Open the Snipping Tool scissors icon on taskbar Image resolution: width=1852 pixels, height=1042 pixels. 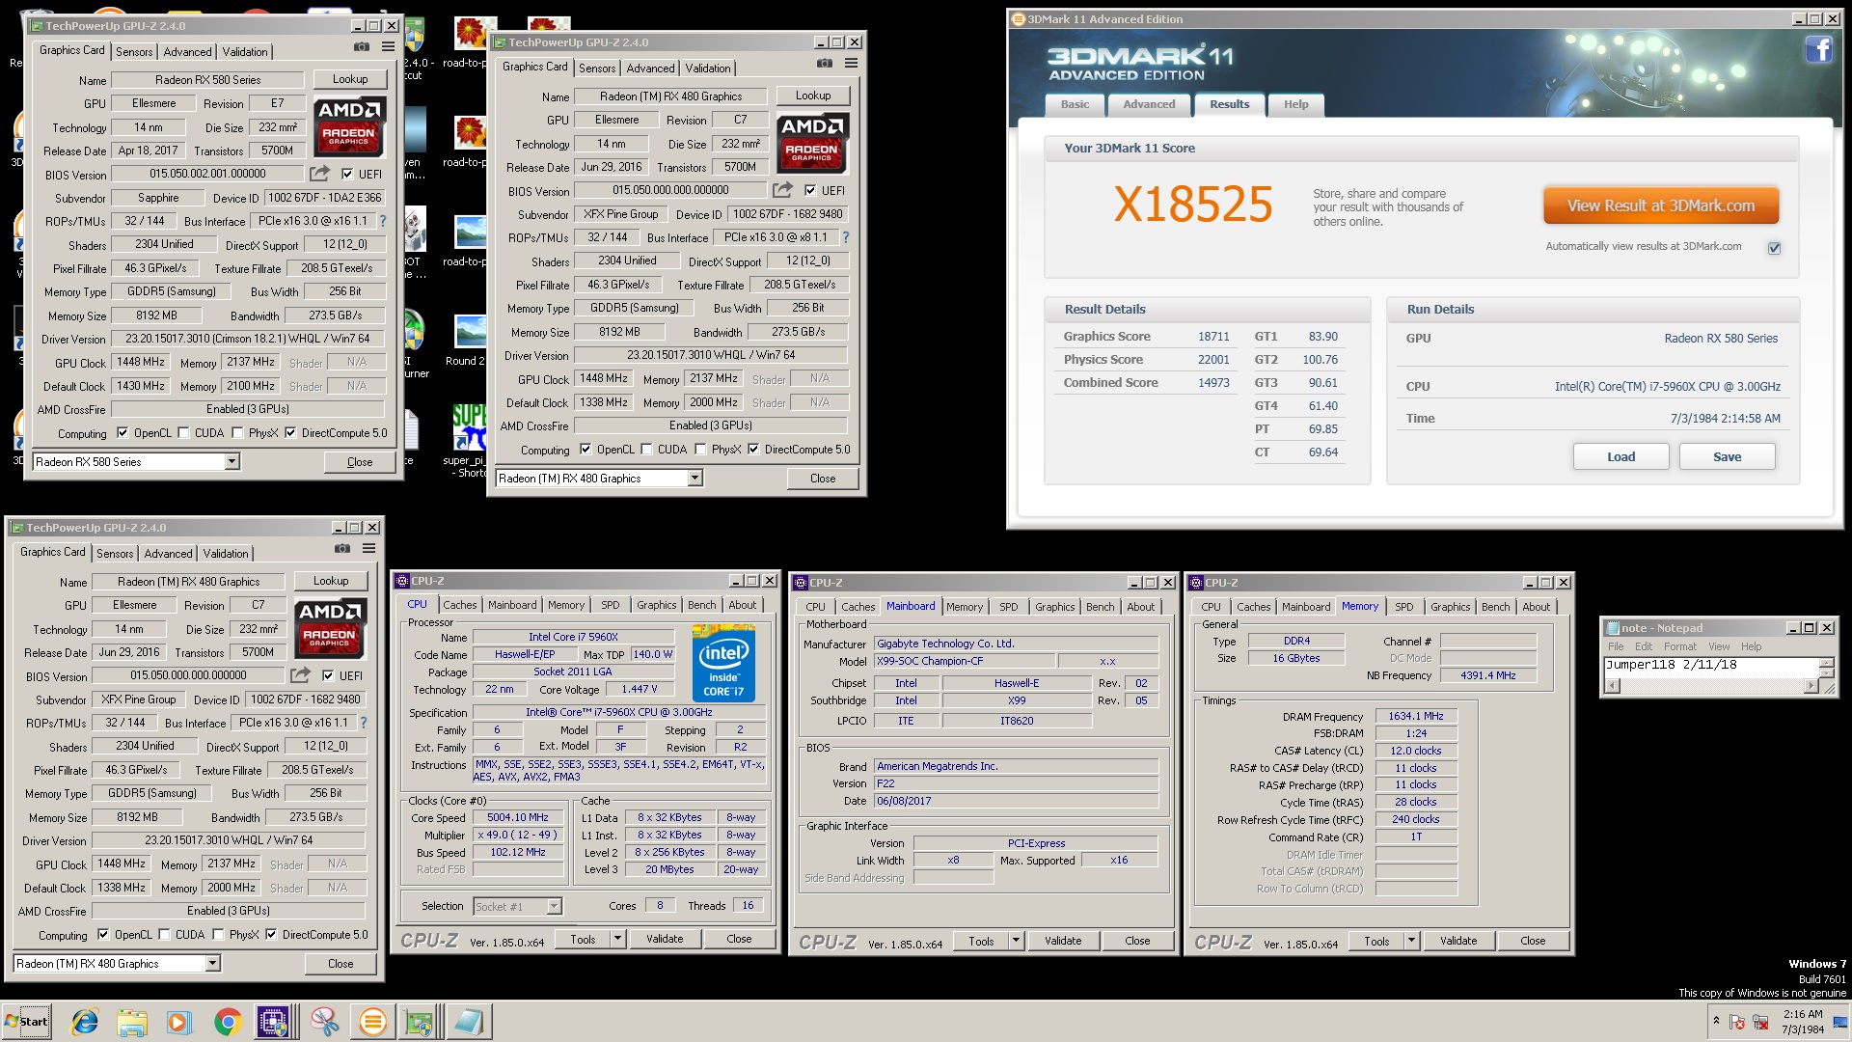pyautogui.click(x=324, y=1022)
